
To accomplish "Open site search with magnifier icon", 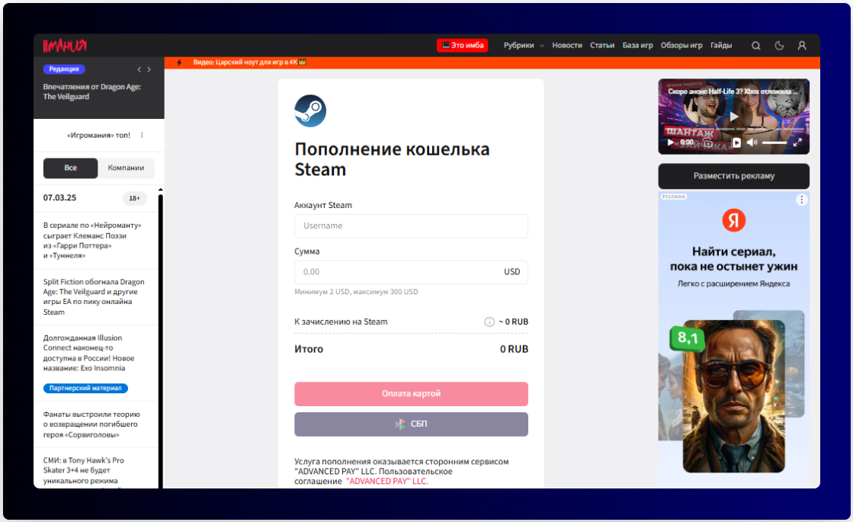I will (755, 45).
